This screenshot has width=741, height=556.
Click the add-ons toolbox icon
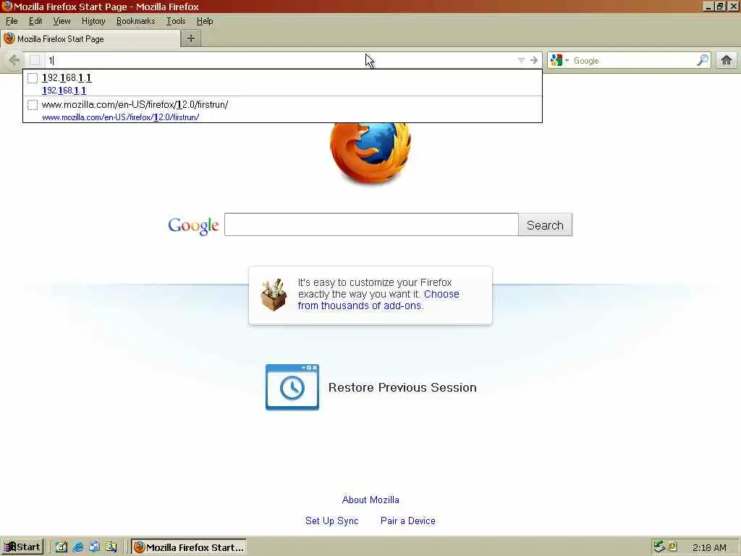(274, 295)
